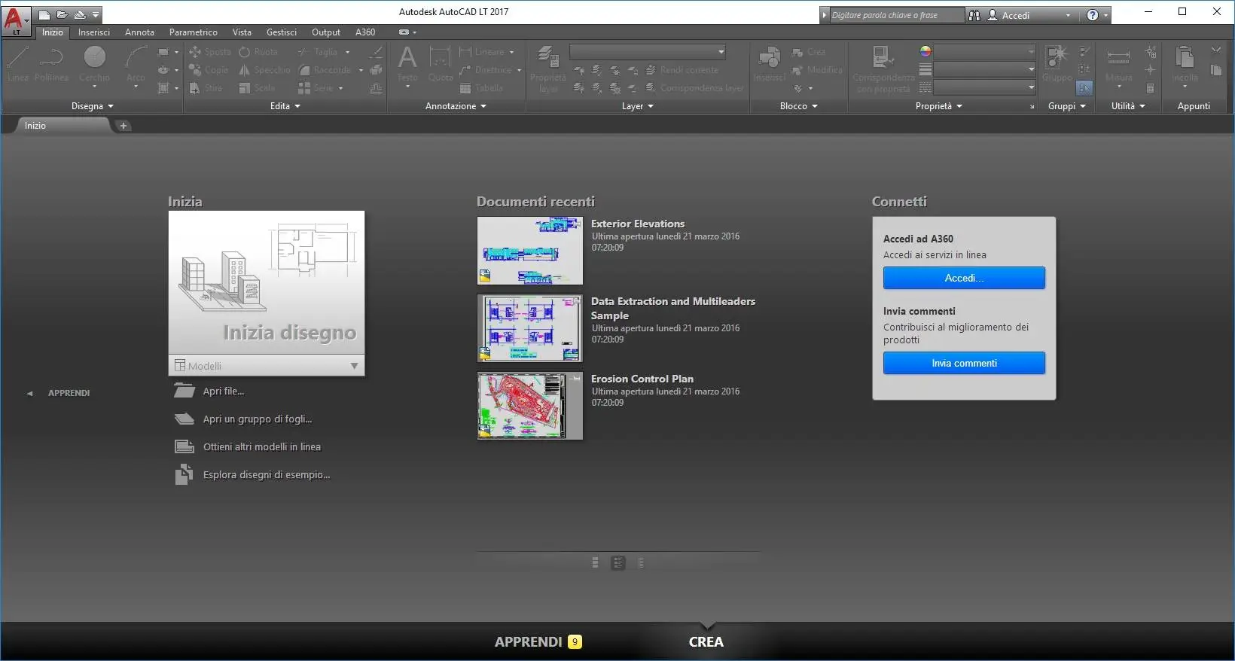Screen dimensions: 1235x661
Task: Expand the Edita panel dropdown
Action: tap(285, 106)
